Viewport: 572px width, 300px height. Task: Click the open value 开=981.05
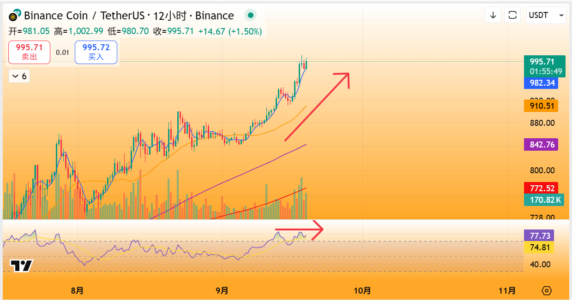pyautogui.click(x=29, y=32)
